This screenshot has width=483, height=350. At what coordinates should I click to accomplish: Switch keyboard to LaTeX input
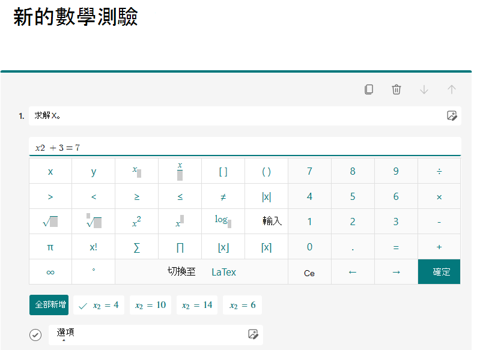(201, 272)
